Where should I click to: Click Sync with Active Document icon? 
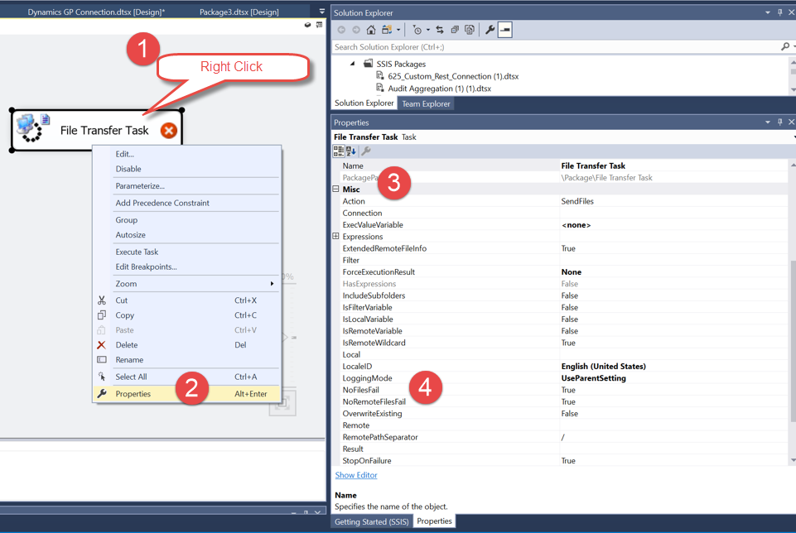point(439,30)
